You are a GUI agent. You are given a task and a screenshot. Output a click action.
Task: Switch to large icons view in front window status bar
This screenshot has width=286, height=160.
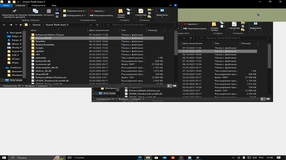click(x=174, y=86)
